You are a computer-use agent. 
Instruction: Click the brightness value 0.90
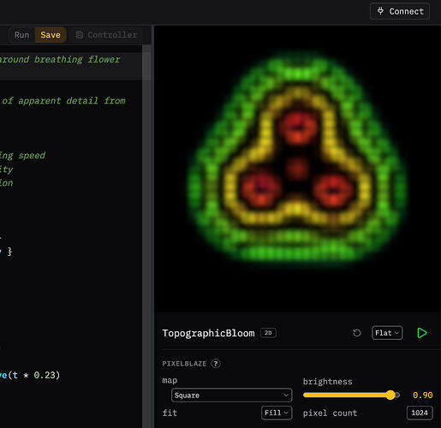click(422, 395)
